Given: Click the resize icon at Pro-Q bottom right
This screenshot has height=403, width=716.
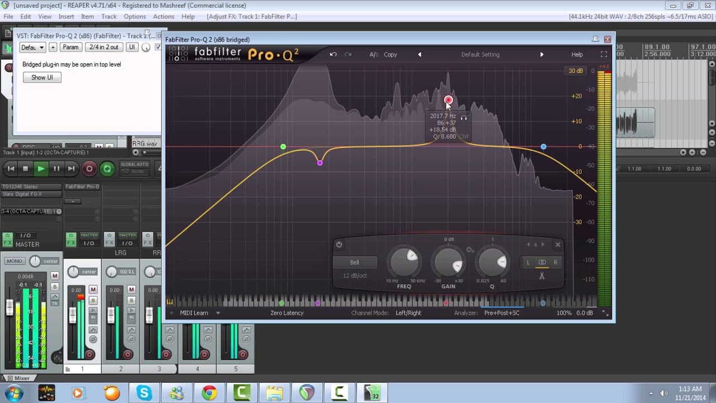Looking at the screenshot, I should [605, 313].
